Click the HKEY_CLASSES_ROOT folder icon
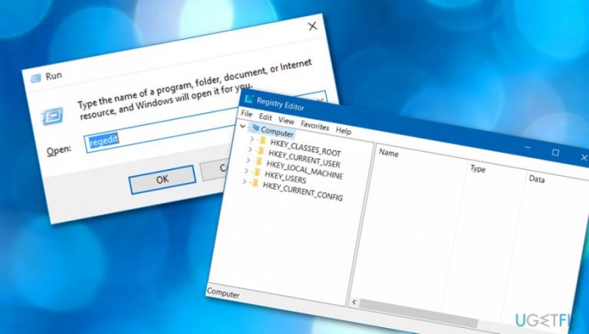 [x=262, y=141]
